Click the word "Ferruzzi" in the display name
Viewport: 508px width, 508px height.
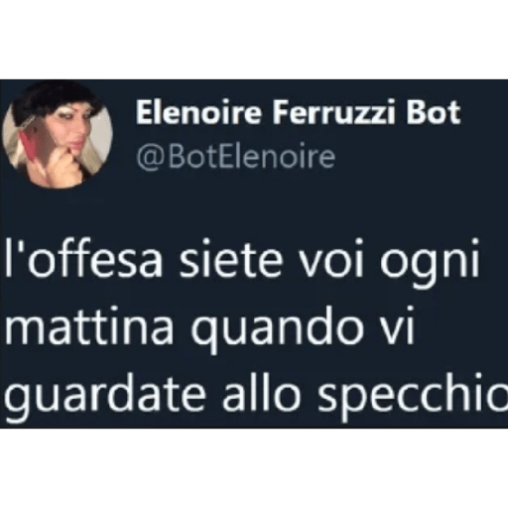pos(333,112)
